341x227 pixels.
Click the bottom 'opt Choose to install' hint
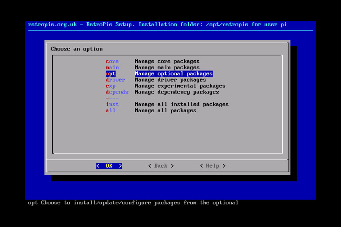point(133,203)
